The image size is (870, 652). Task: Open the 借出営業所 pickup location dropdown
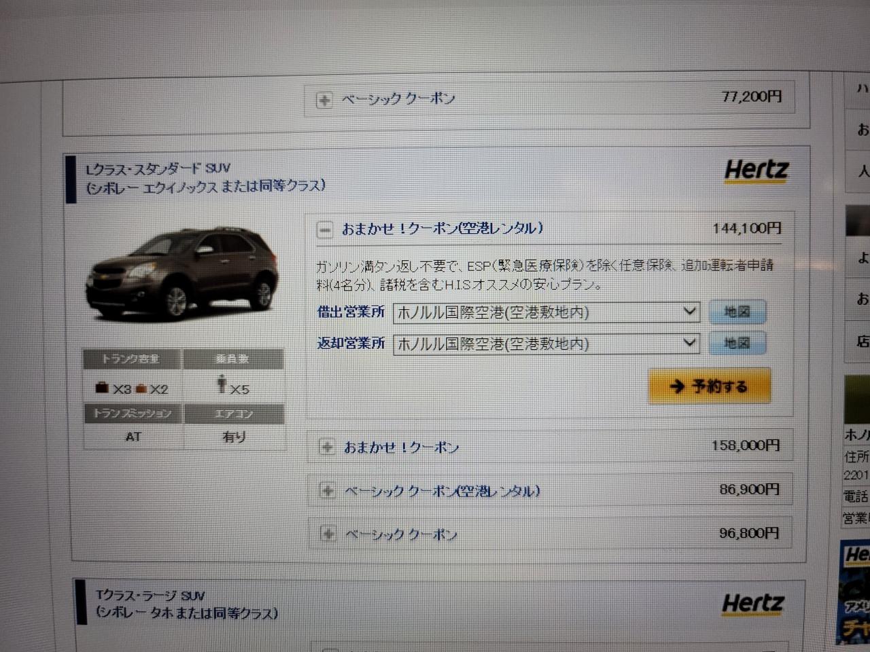click(x=546, y=312)
